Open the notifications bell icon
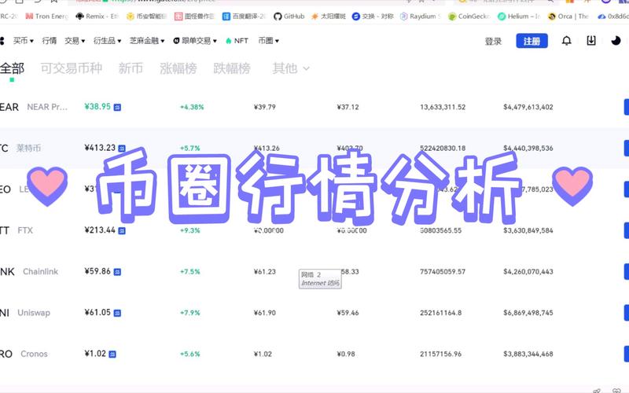 tap(566, 41)
